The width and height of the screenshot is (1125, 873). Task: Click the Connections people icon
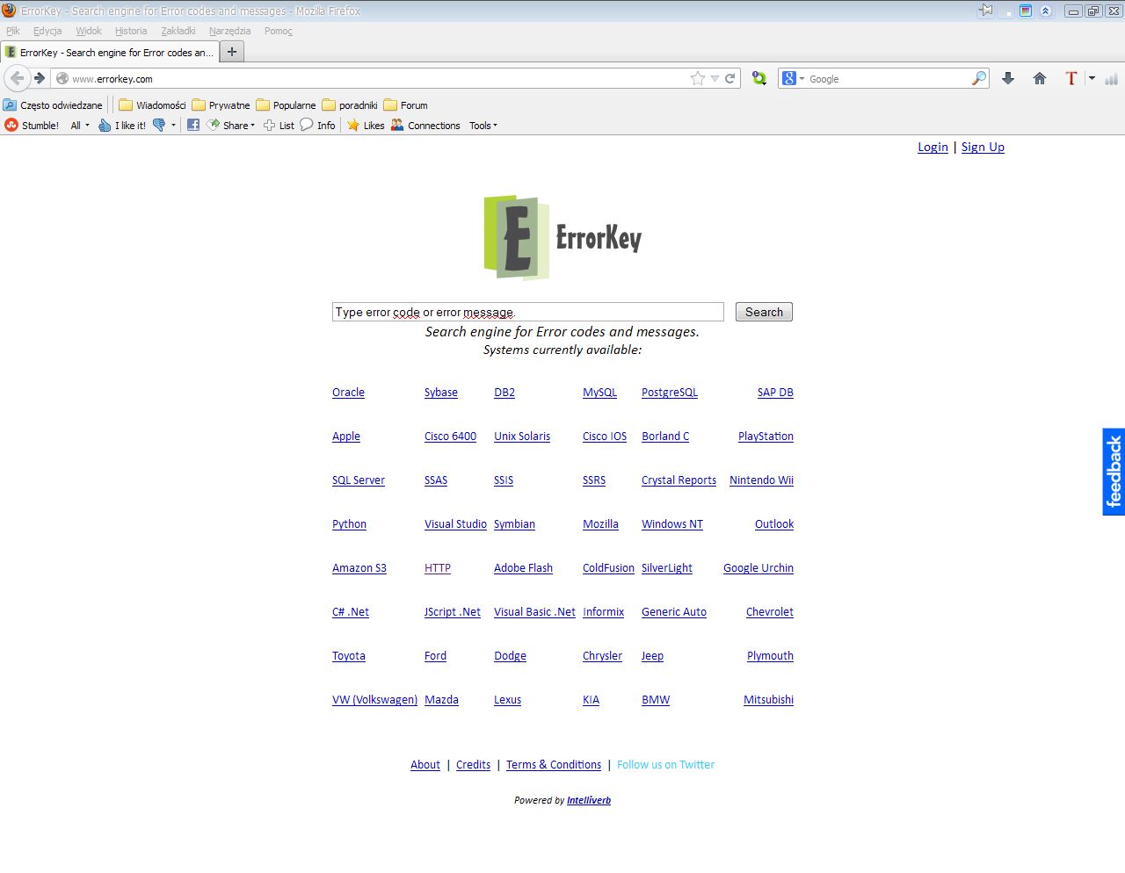(397, 126)
